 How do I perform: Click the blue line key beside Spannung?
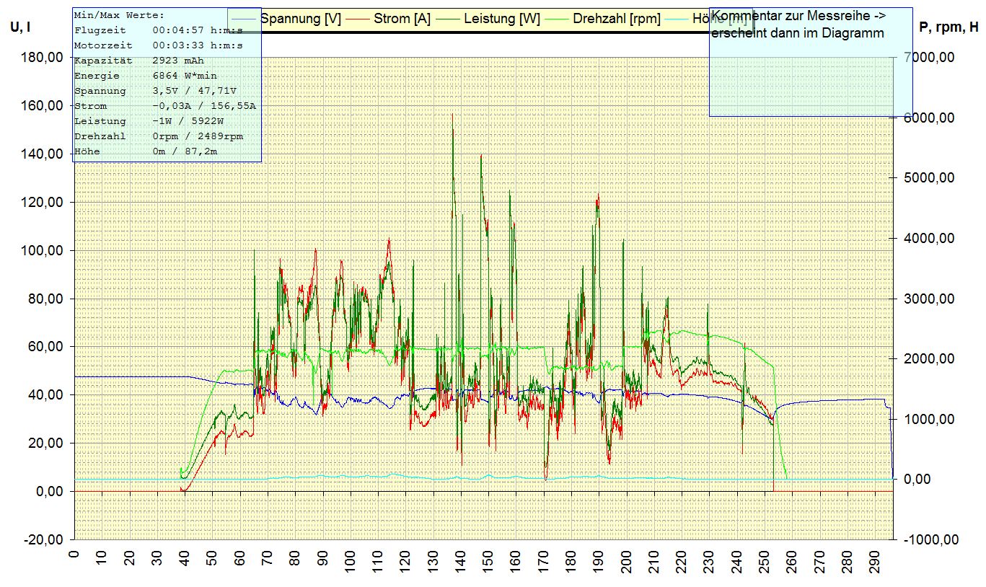pyautogui.click(x=247, y=19)
